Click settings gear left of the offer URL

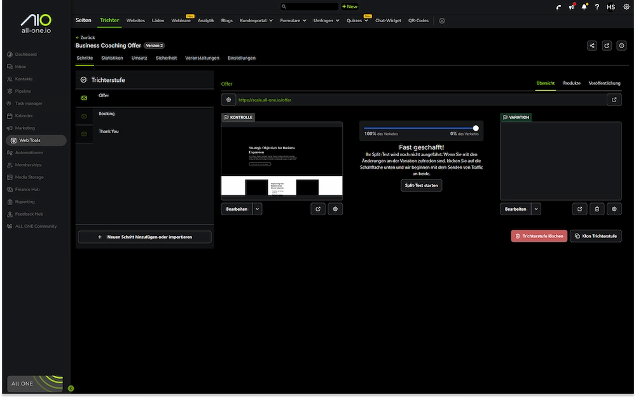click(228, 100)
